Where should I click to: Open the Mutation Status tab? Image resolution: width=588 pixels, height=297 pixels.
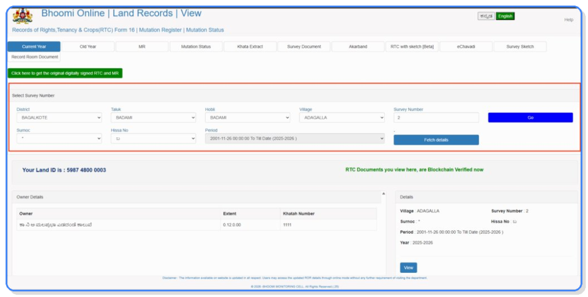point(196,47)
